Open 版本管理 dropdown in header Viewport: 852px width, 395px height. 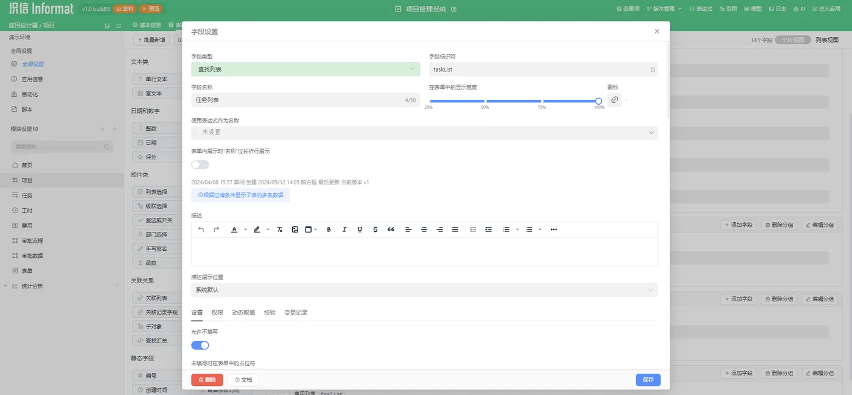(x=663, y=9)
